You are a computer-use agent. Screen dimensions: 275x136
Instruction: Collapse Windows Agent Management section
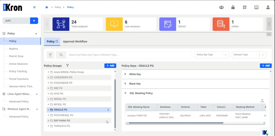coord(37,109)
